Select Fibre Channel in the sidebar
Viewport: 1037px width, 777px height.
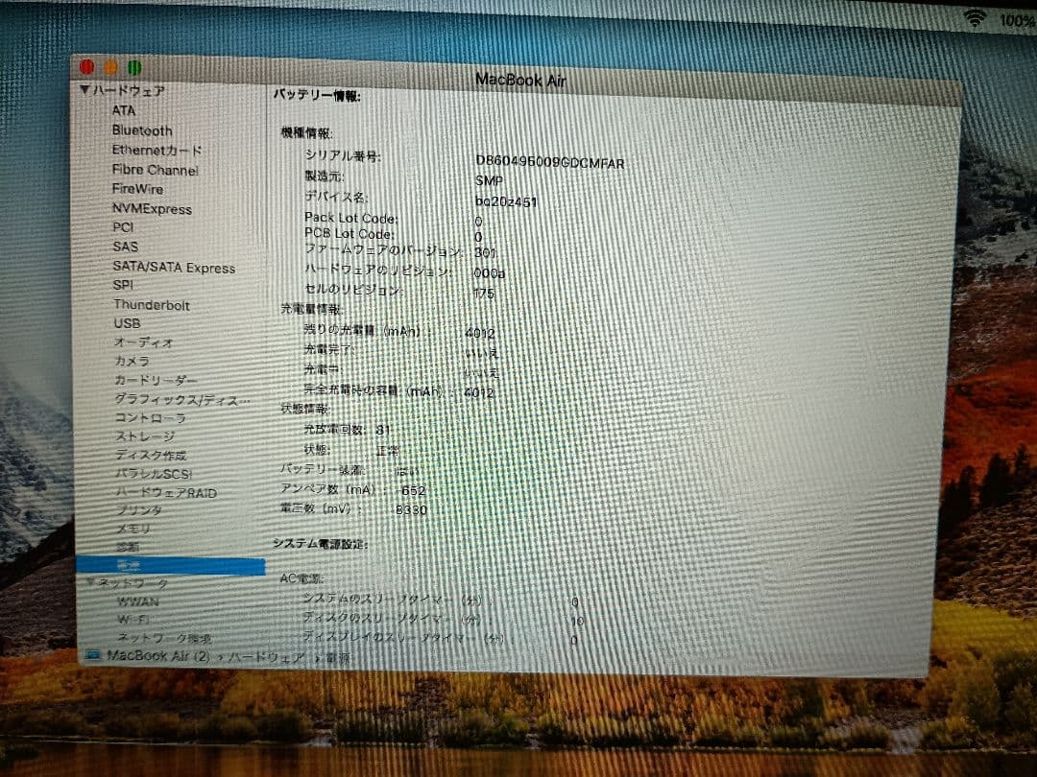(x=156, y=170)
